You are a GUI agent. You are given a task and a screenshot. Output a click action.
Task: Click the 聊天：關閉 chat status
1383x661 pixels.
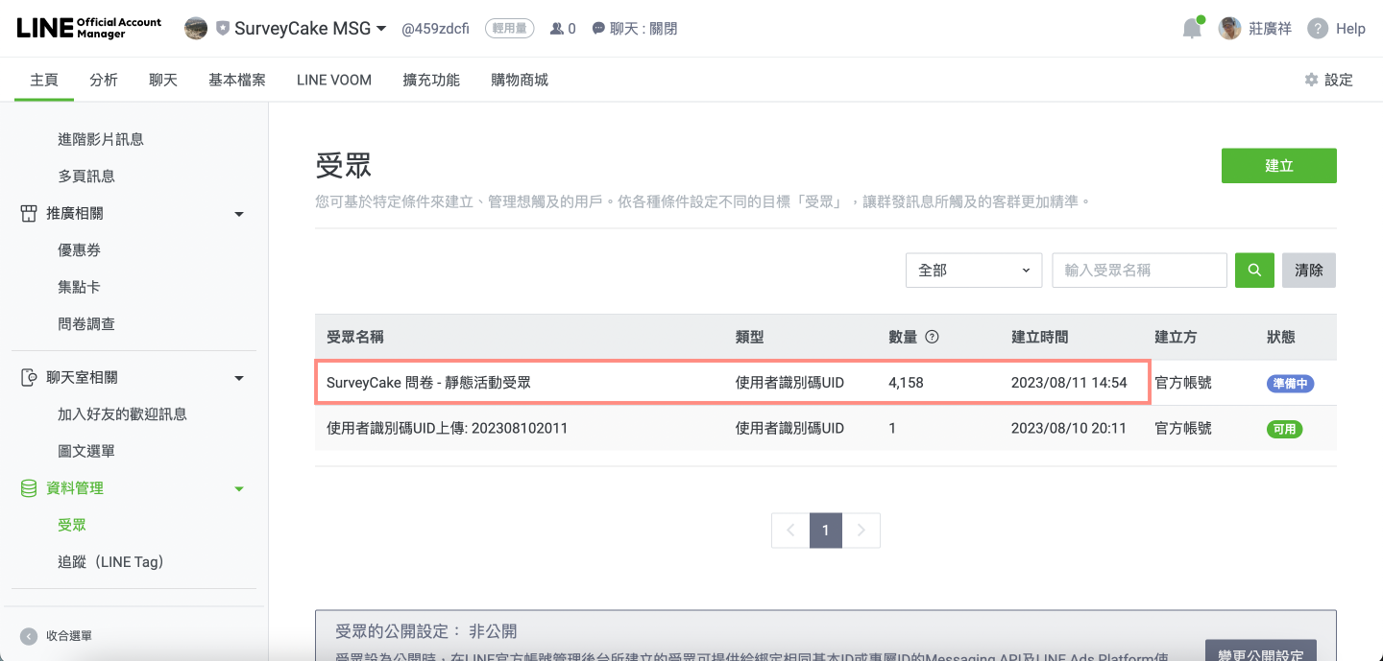click(x=634, y=29)
